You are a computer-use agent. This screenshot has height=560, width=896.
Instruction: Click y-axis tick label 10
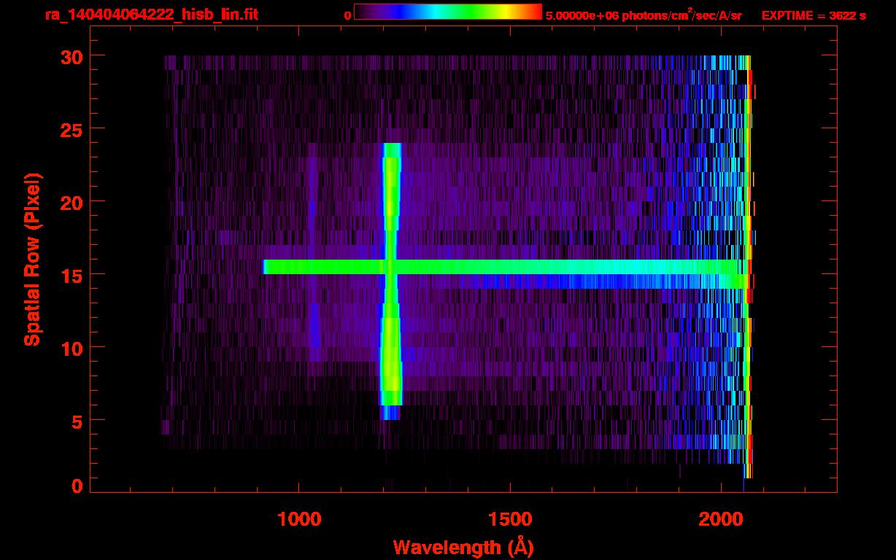tap(72, 348)
